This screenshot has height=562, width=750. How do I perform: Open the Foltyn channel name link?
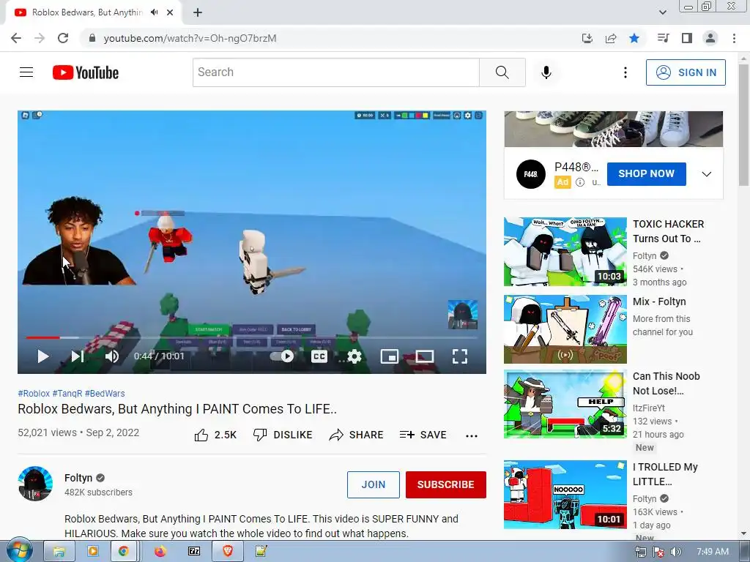78,478
